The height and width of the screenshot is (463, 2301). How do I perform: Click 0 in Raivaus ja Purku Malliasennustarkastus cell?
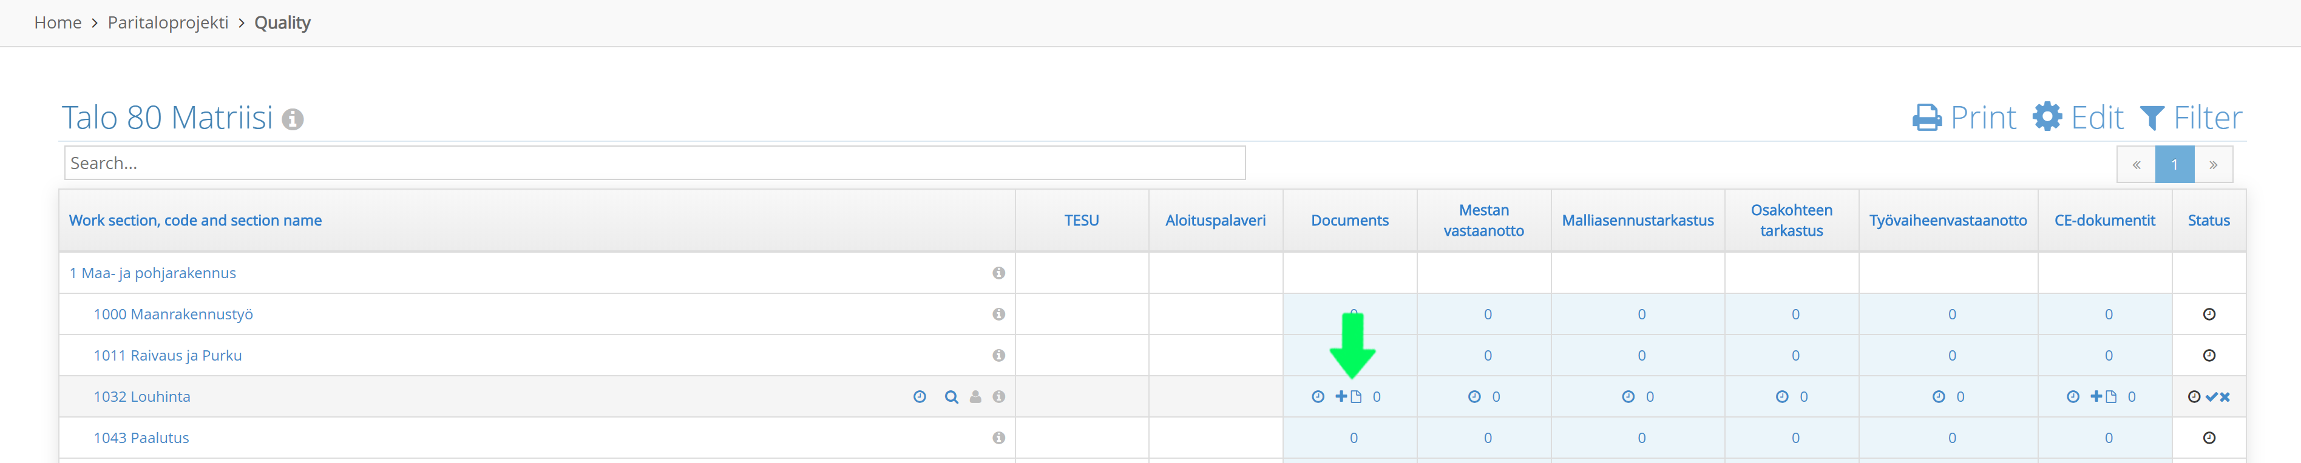(x=1642, y=355)
